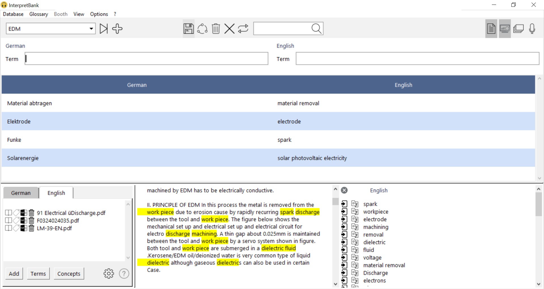Click the extracted terms list scrollbar thumb

[538, 205]
